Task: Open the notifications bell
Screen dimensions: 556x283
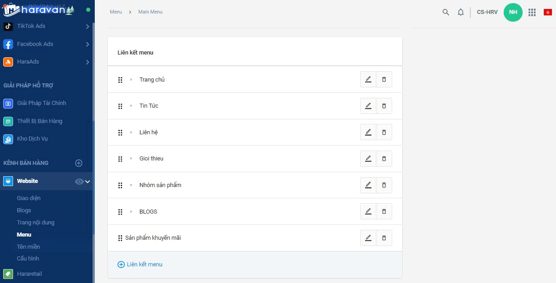Action: tap(461, 12)
